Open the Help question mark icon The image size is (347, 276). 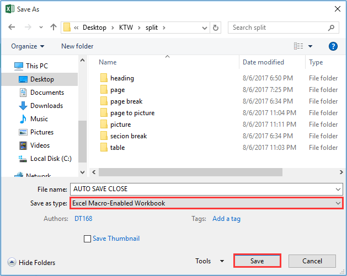[x=333, y=46]
